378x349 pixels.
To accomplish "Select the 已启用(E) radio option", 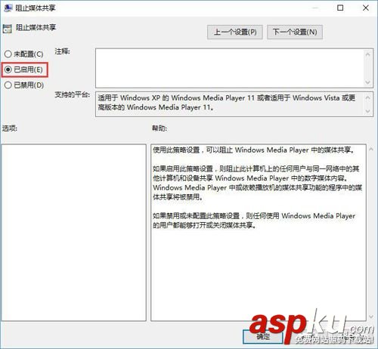I will coord(24,69).
